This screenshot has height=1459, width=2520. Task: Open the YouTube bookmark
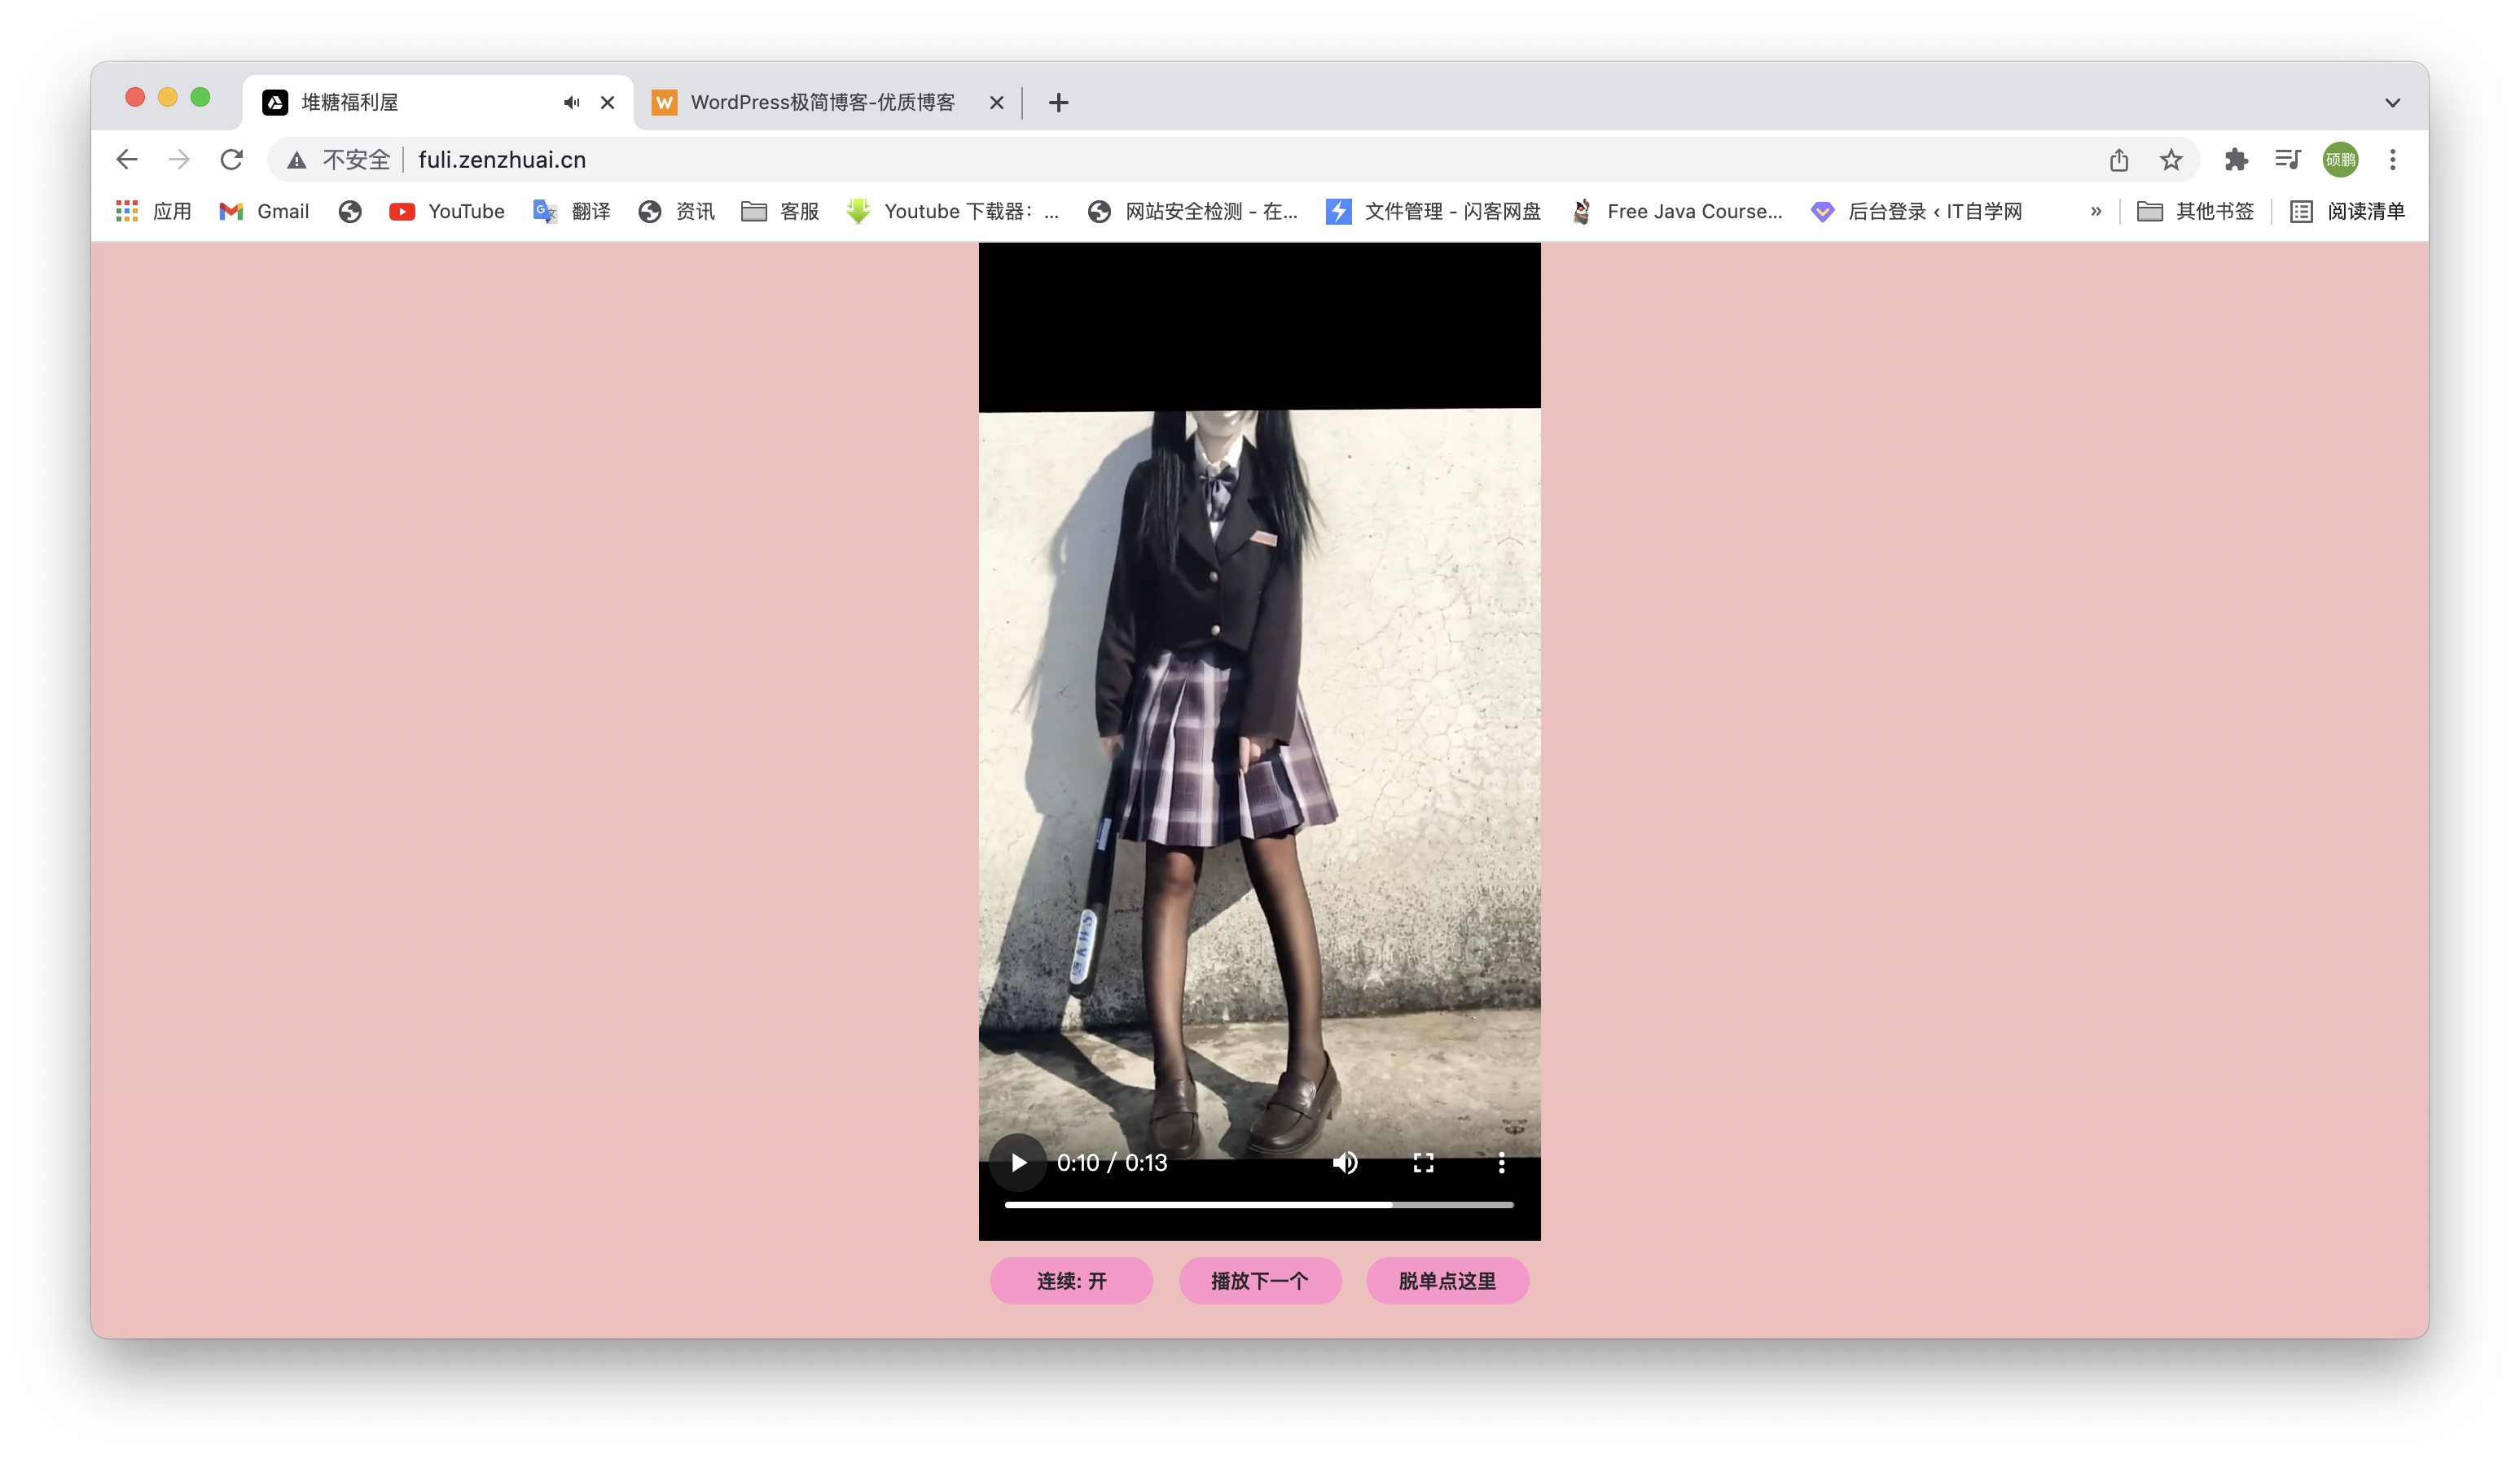coord(447,212)
